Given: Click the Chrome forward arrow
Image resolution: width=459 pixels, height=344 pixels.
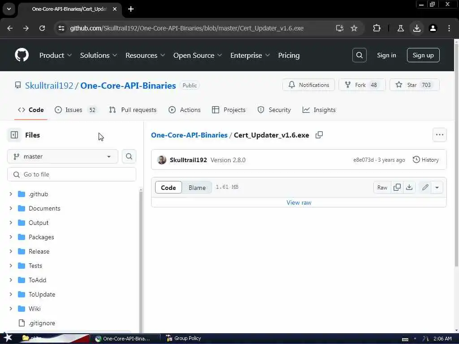Looking at the screenshot, I should tap(26, 28).
